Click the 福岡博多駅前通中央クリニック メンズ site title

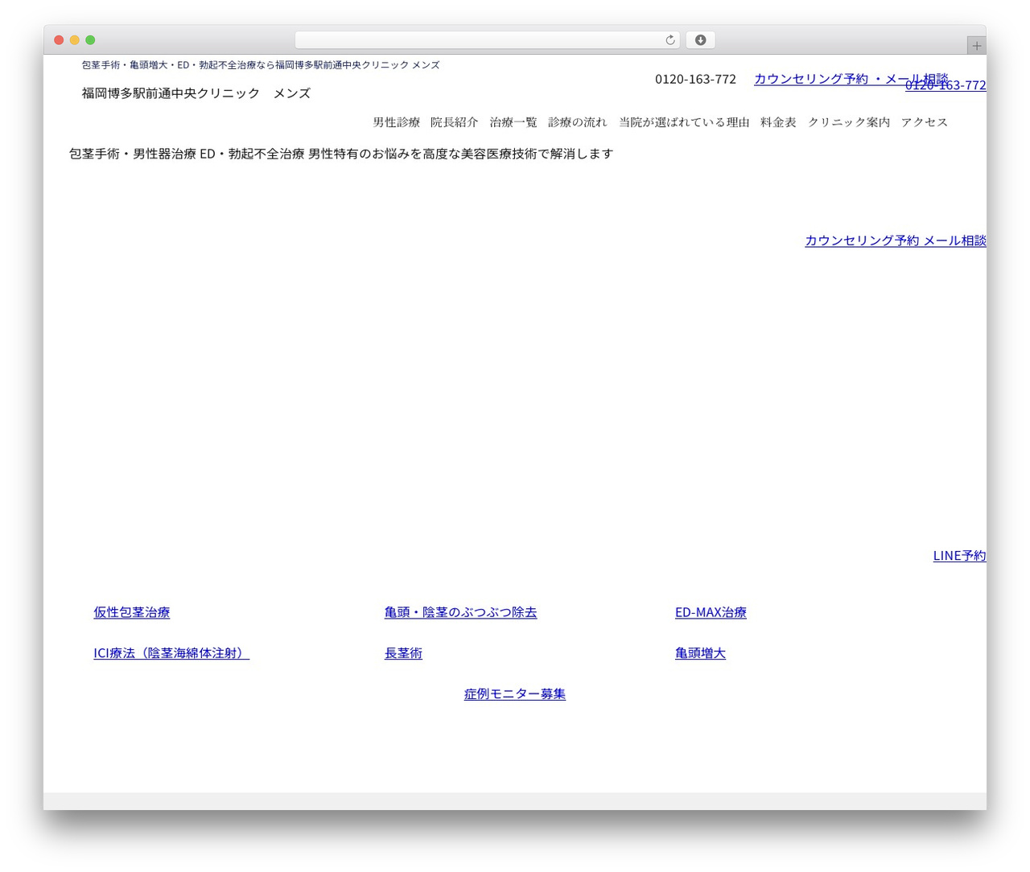point(196,93)
